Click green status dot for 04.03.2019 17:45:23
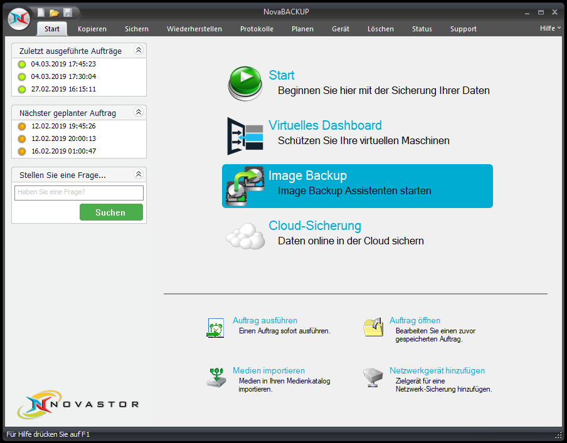 coord(22,65)
